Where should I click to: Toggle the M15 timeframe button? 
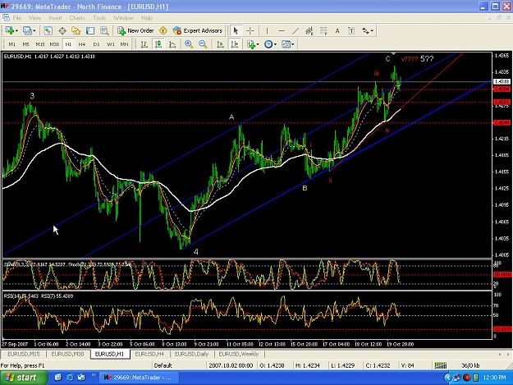pyautogui.click(x=40, y=44)
